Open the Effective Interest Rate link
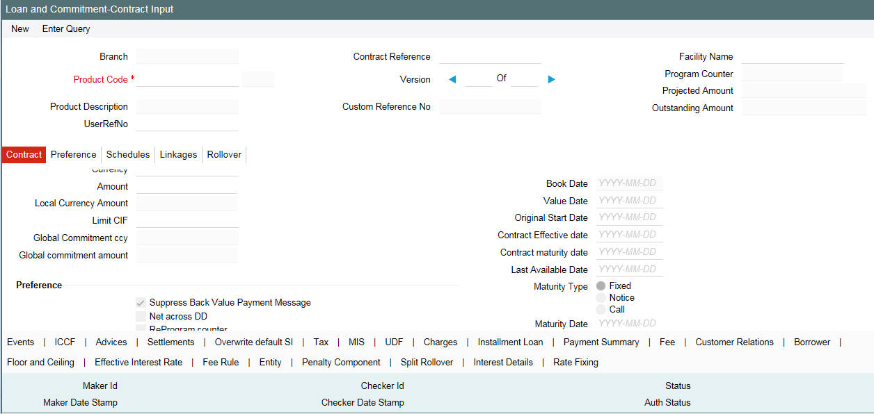This screenshot has width=874, height=414. click(138, 362)
